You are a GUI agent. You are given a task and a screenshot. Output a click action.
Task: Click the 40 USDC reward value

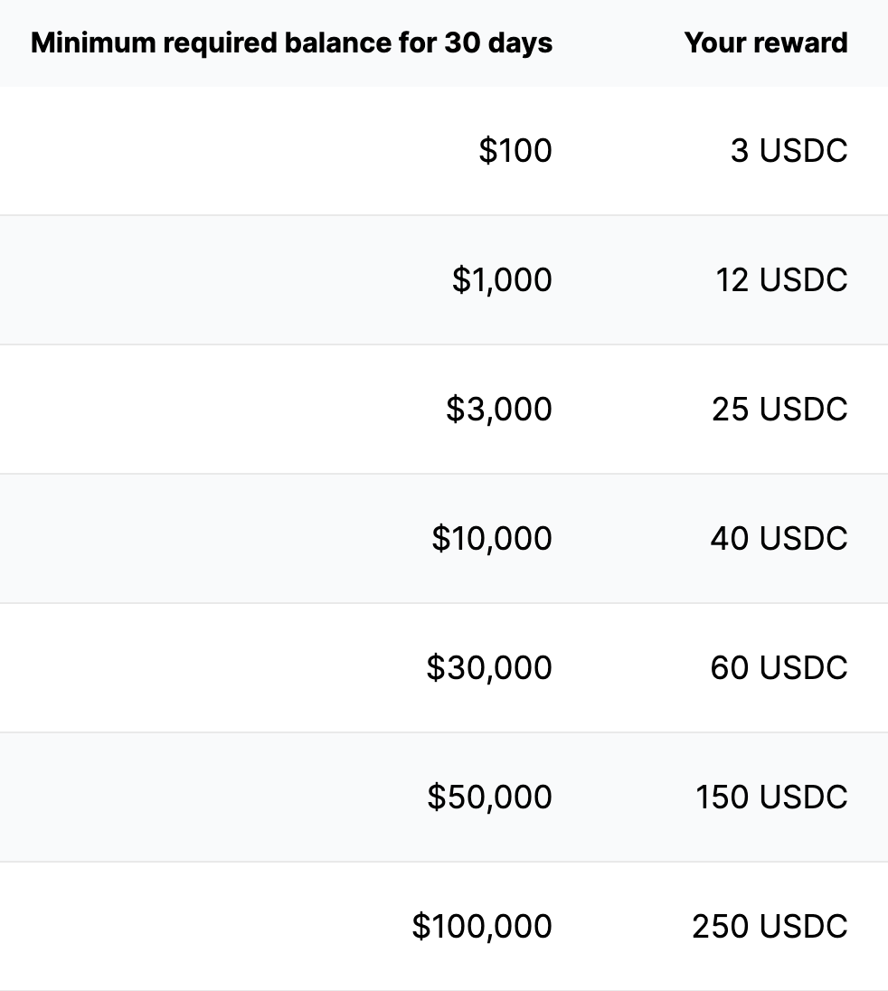779,538
